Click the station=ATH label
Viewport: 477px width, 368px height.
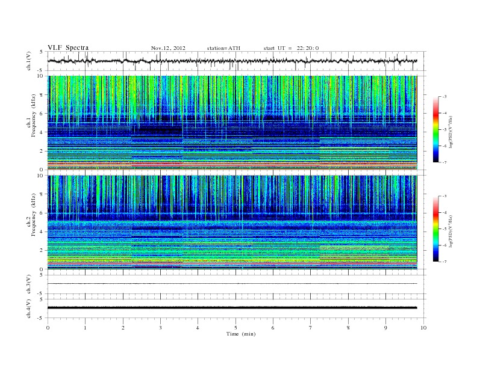coord(223,48)
